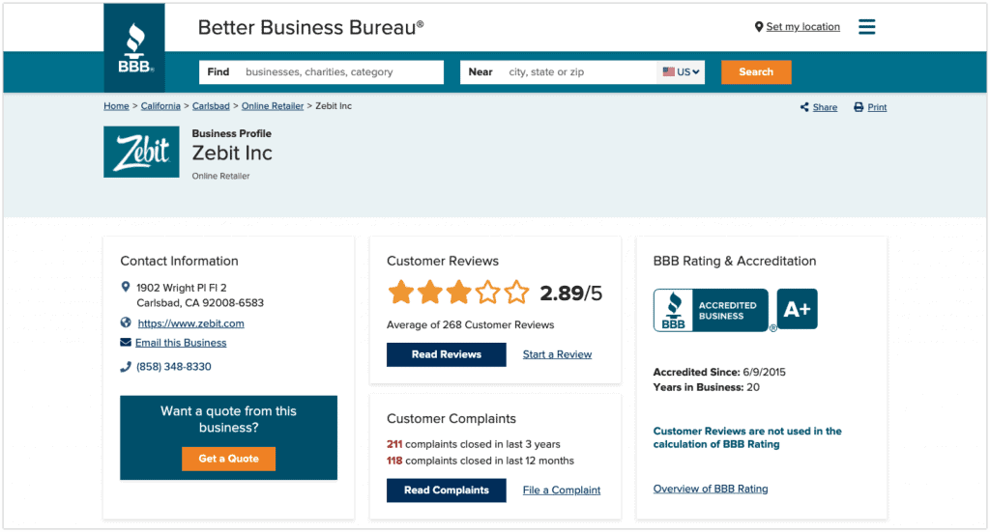Click File a Complaint link
Image resolution: width=990 pixels, height=532 pixels.
562,490
